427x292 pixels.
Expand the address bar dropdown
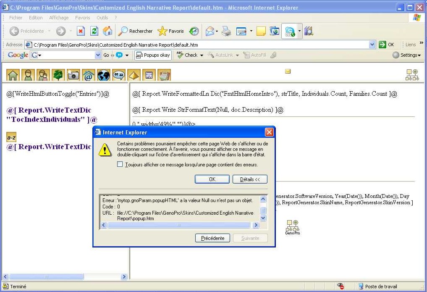pyautogui.click(x=372, y=45)
